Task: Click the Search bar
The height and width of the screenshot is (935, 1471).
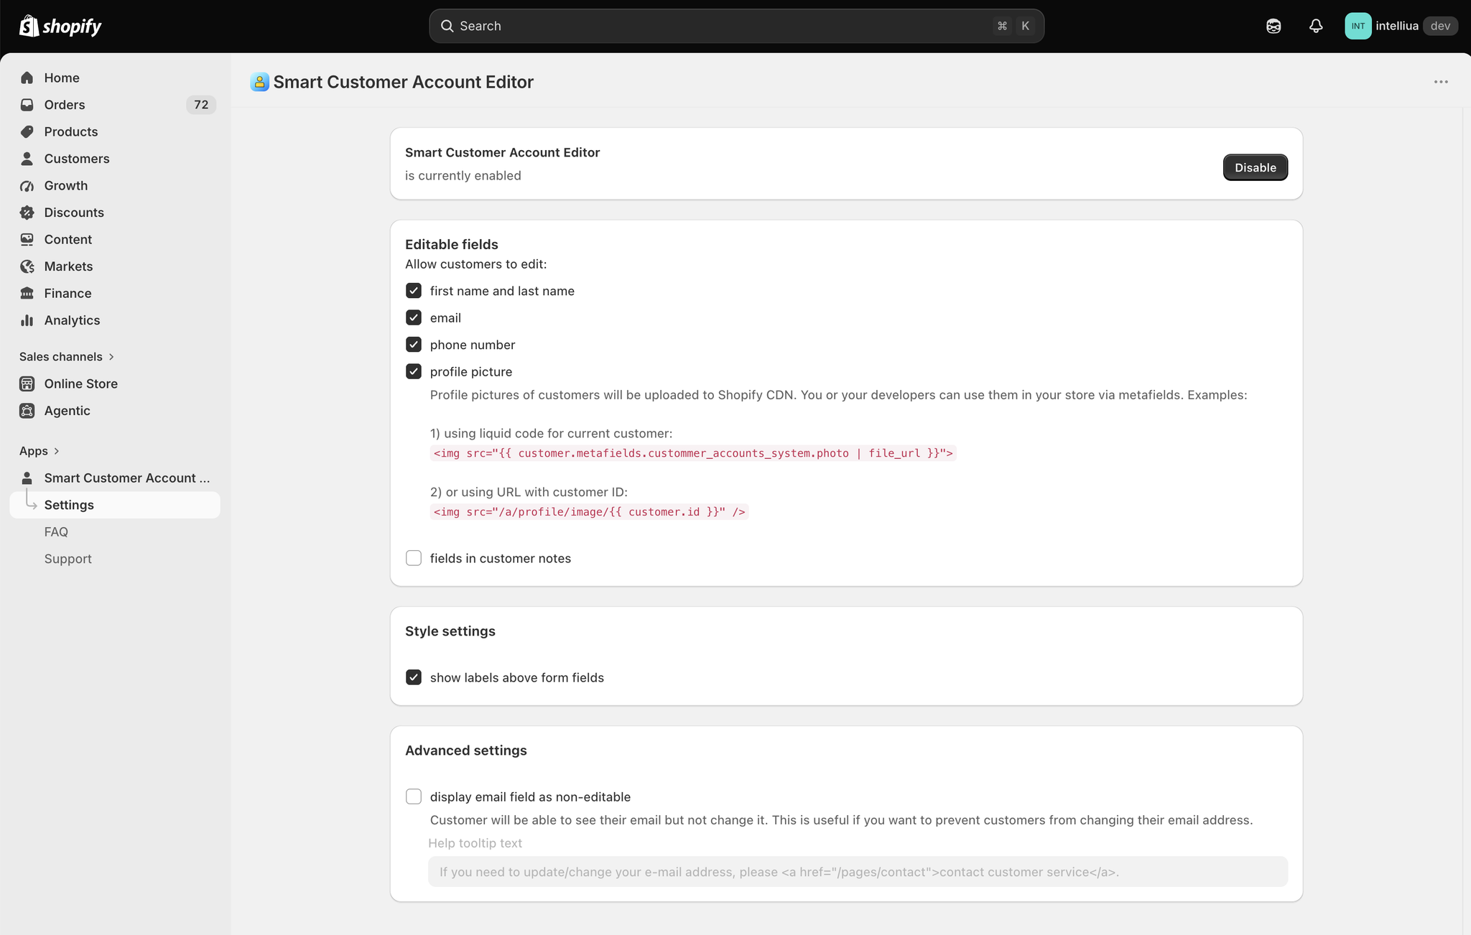Action: [x=736, y=26]
